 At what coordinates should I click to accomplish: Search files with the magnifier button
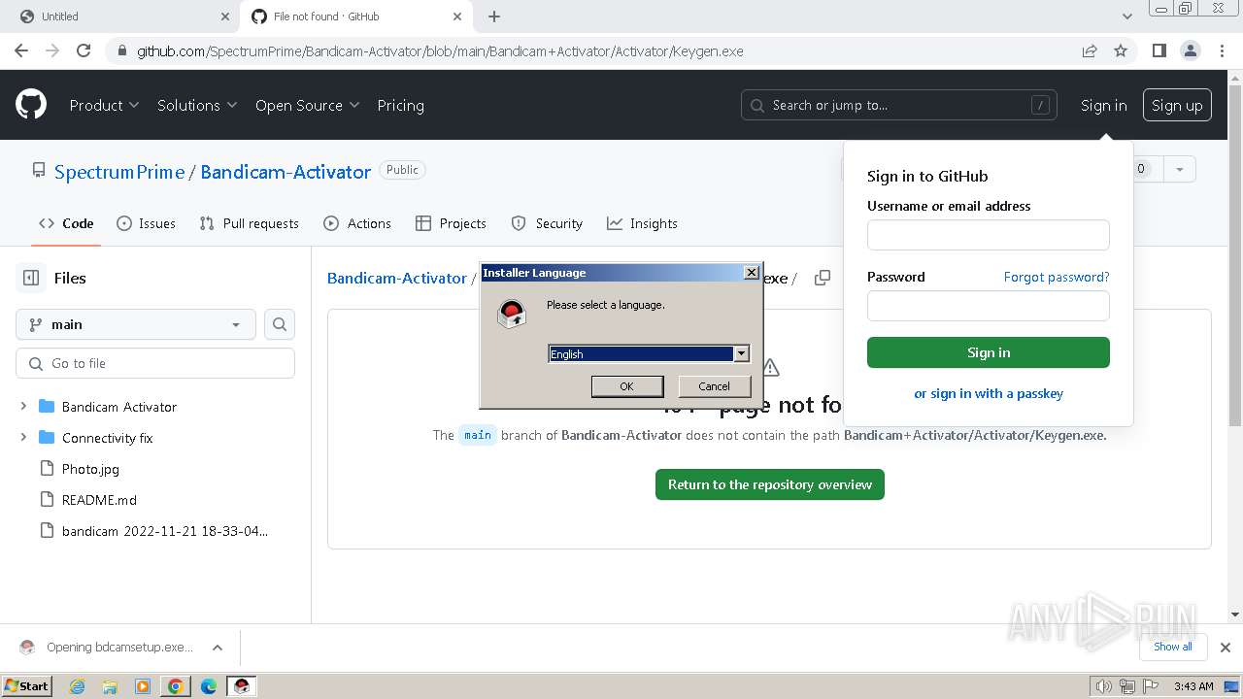pyautogui.click(x=280, y=324)
